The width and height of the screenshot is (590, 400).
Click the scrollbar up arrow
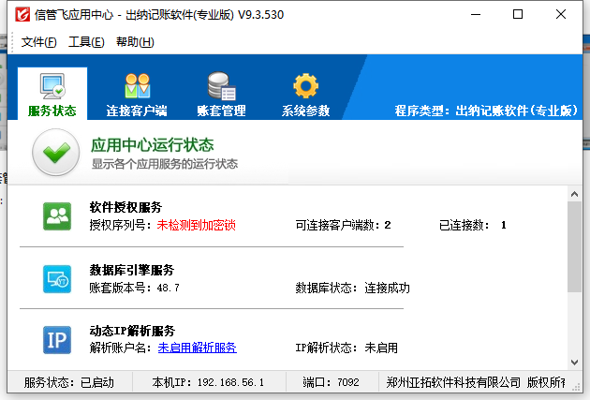click(574, 193)
